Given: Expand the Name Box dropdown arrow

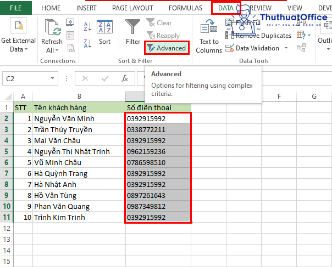Looking at the screenshot, I should tap(53, 78).
